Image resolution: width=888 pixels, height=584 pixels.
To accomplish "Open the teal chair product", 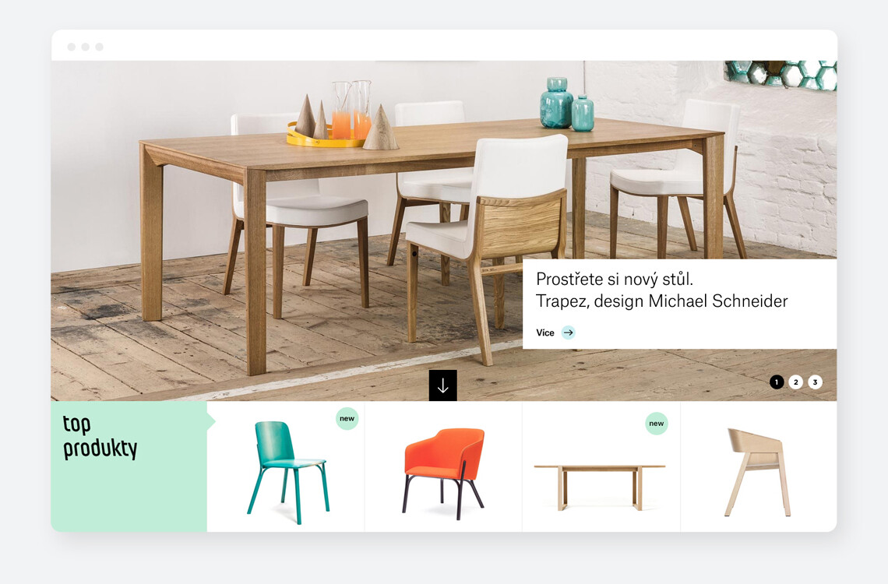I will [x=285, y=467].
